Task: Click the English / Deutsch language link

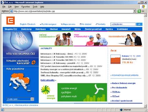Action: click(28, 24)
